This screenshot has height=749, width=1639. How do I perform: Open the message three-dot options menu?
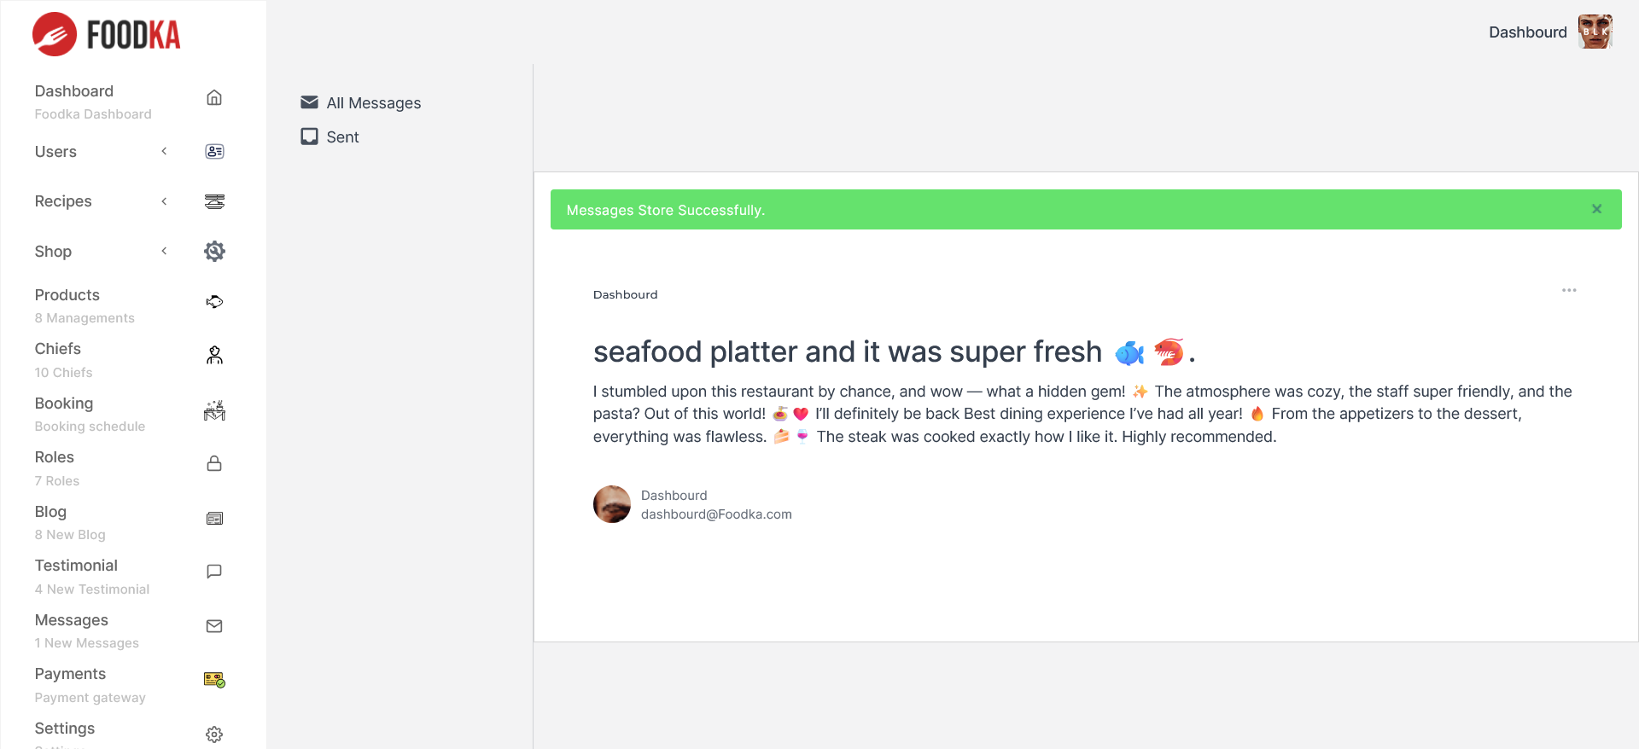tap(1569, 290)
